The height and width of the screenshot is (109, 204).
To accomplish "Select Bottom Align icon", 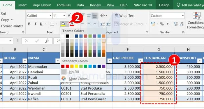I will point(95,16).
